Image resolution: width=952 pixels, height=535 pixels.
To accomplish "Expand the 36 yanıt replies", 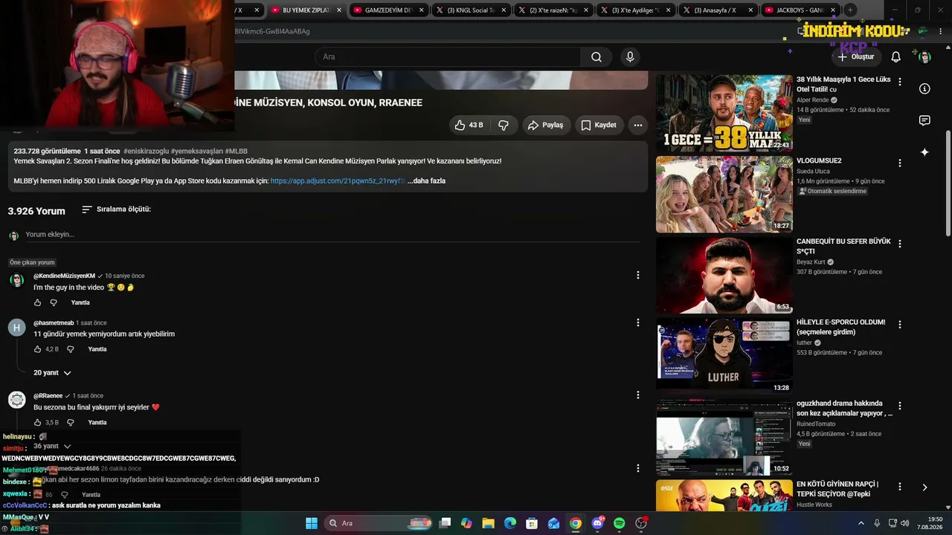I will click(x=52, y=446).
